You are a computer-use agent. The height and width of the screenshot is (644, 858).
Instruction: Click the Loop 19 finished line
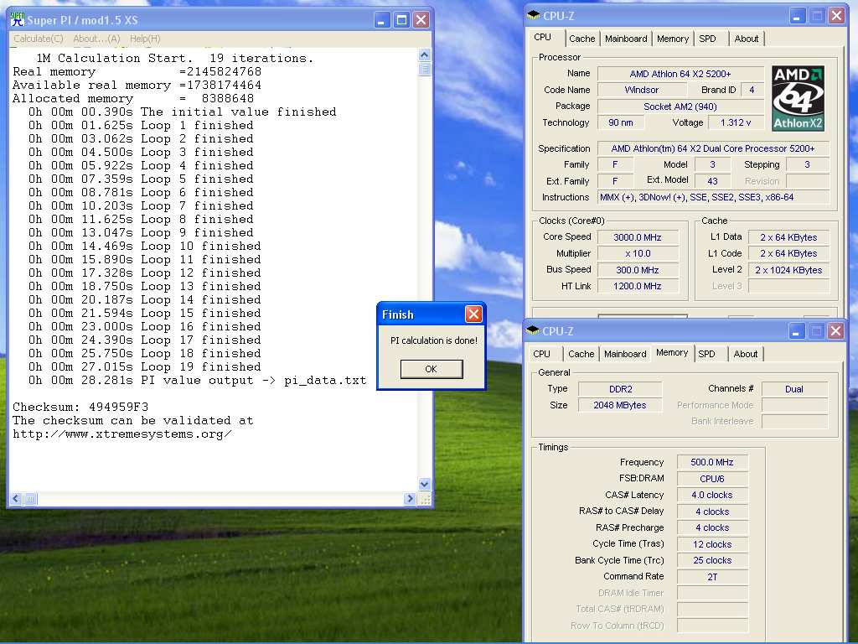(x=145, y=367)
